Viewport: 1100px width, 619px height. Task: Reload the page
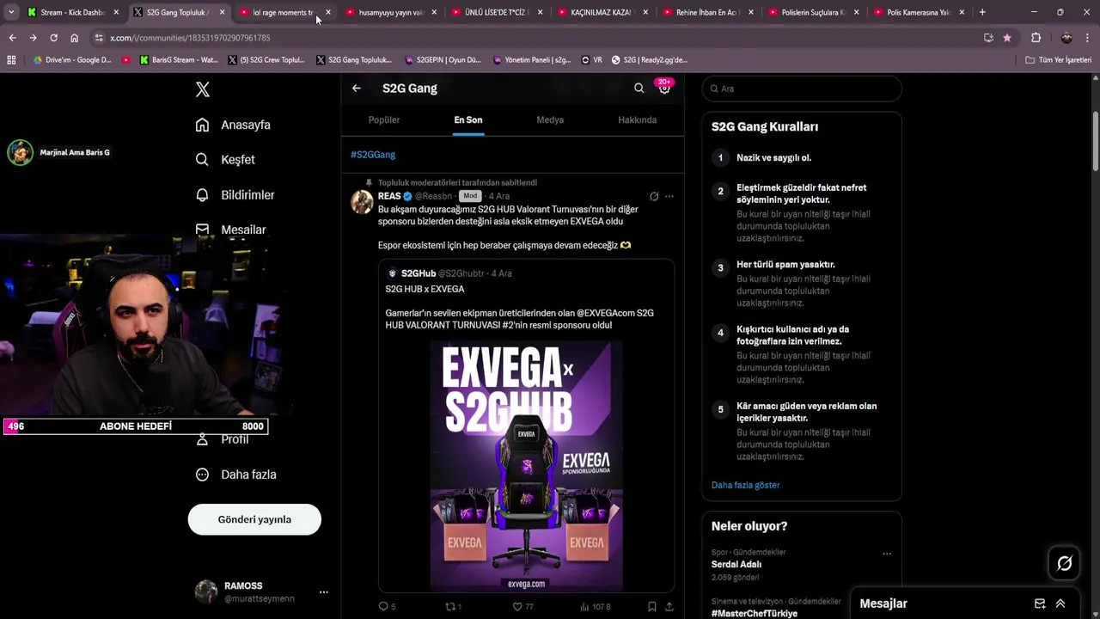point(53,38)
